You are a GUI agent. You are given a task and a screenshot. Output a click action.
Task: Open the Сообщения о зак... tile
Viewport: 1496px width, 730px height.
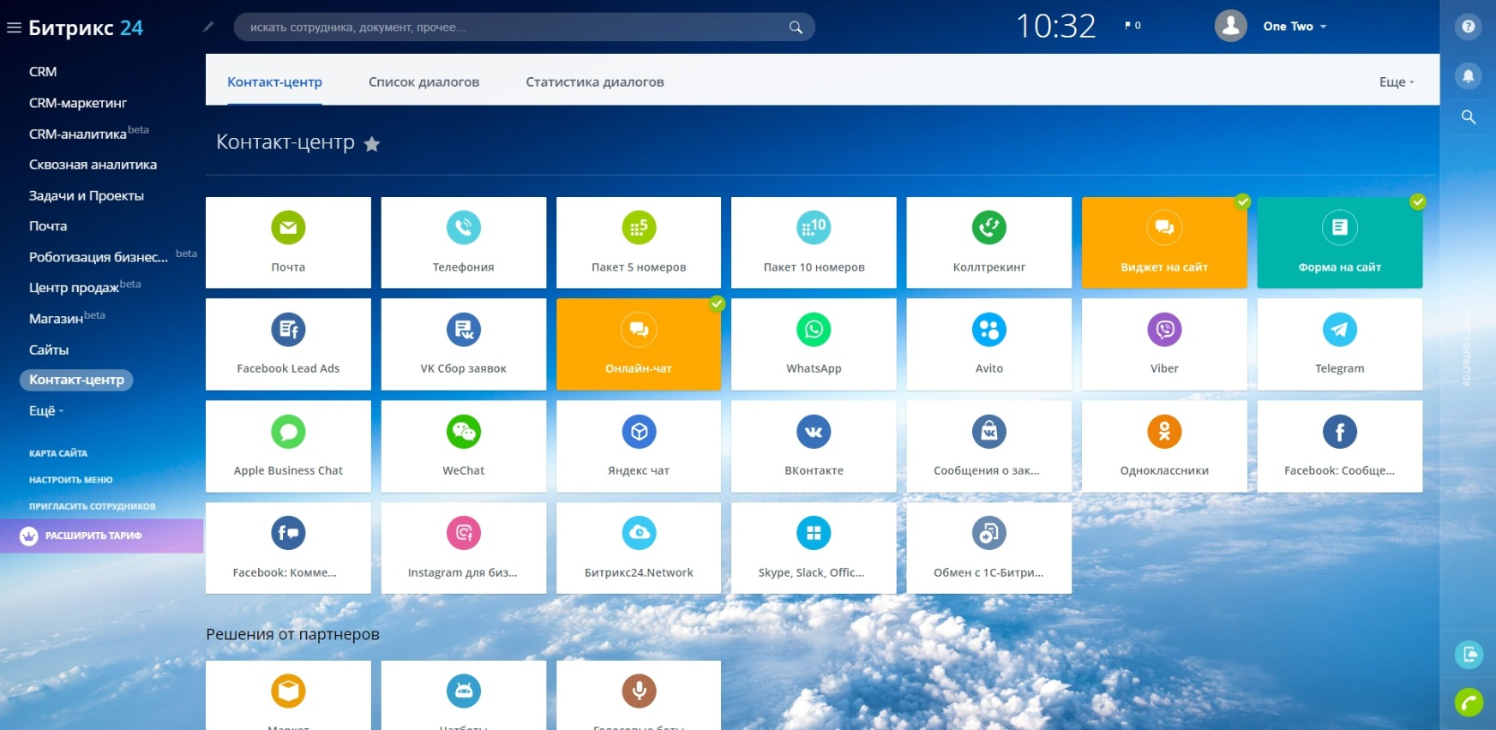click(x=989, y=446)
